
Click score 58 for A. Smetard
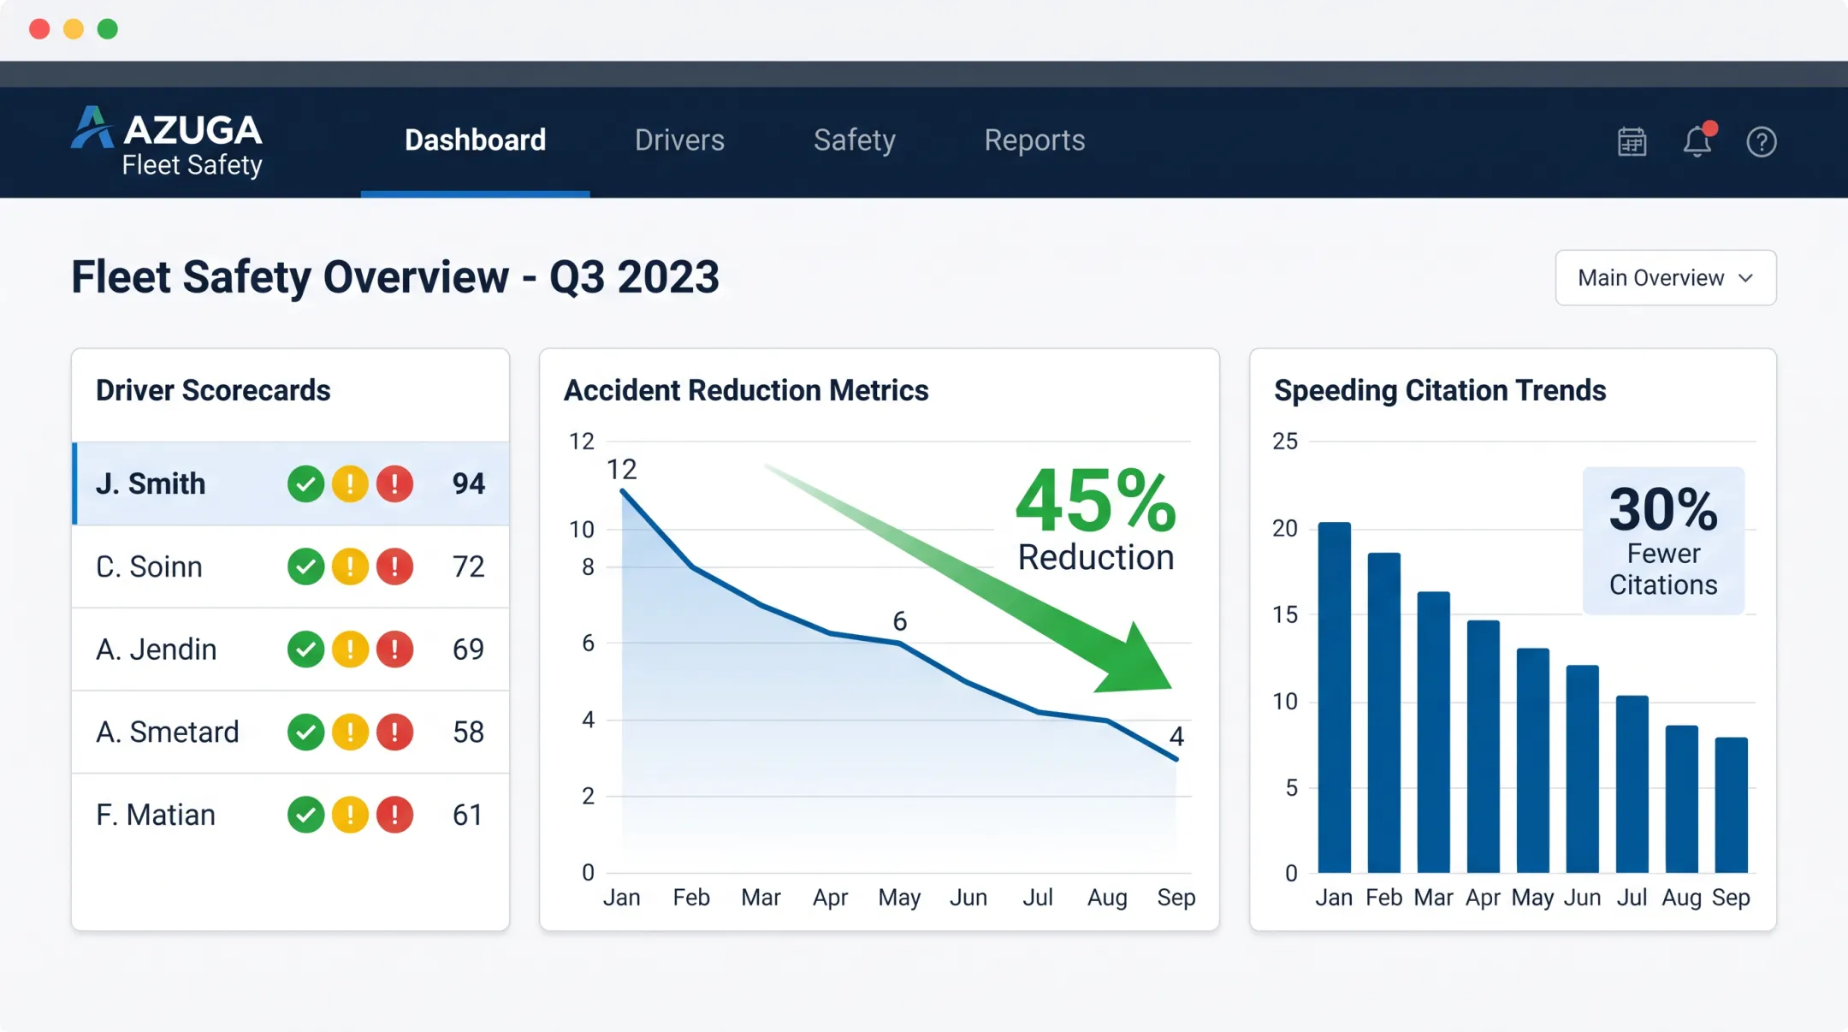click(468, 732)
